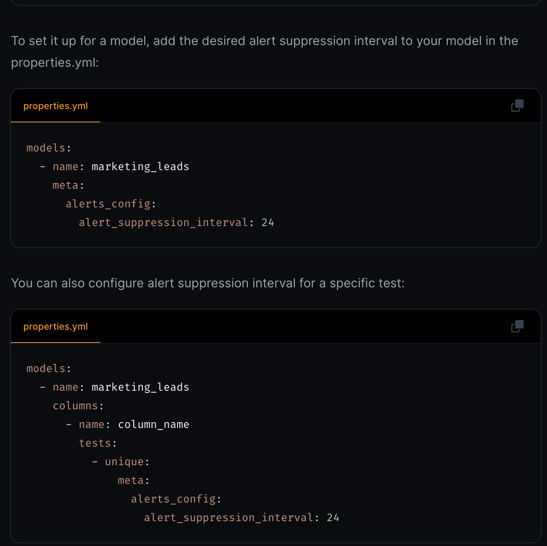Click the value 24 in the first code block

click(x=268, y=223)
